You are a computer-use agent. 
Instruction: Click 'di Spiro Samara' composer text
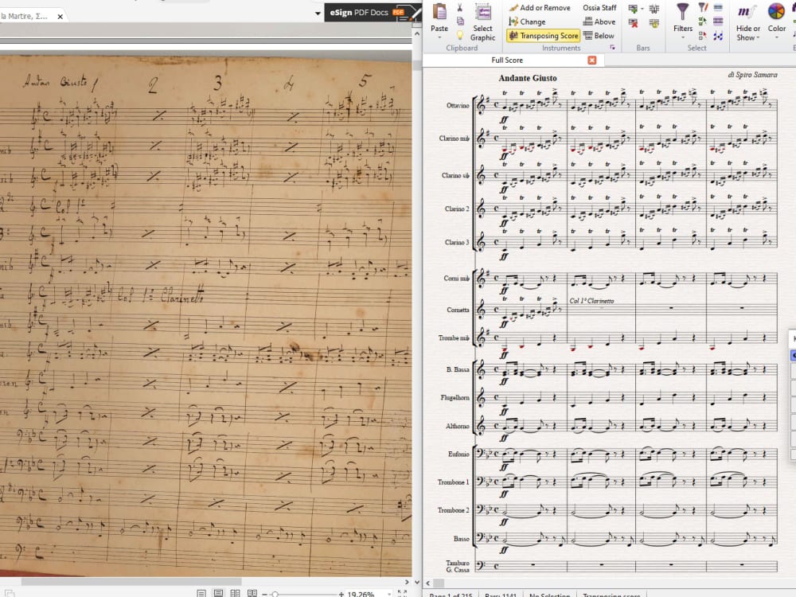[x=752, y=75]
